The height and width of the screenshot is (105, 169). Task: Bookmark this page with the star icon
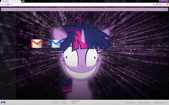click(x=154, y=4)
